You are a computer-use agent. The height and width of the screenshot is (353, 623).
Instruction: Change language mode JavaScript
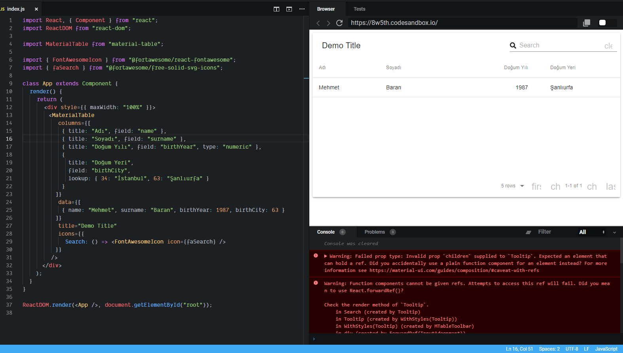[x=606, y=349]
